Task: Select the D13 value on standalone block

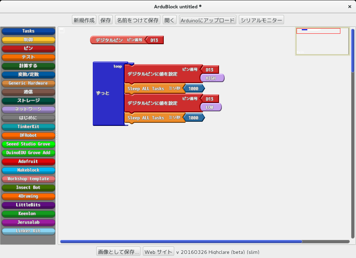Action: pyautogui.click(x=155, y=40)
